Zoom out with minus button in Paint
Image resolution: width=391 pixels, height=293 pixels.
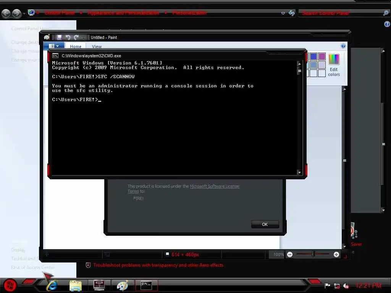(x=290, y=254)
